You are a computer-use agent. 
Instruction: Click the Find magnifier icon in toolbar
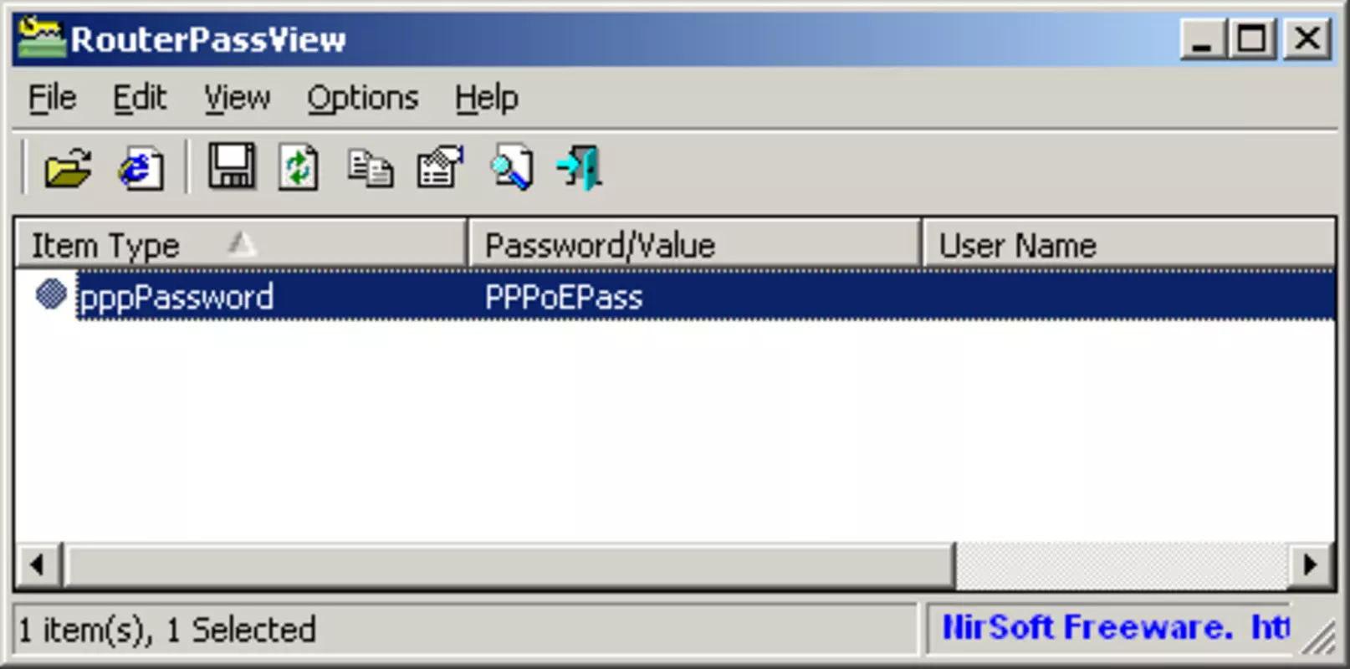pyautogui.click(x=510, y=168)
